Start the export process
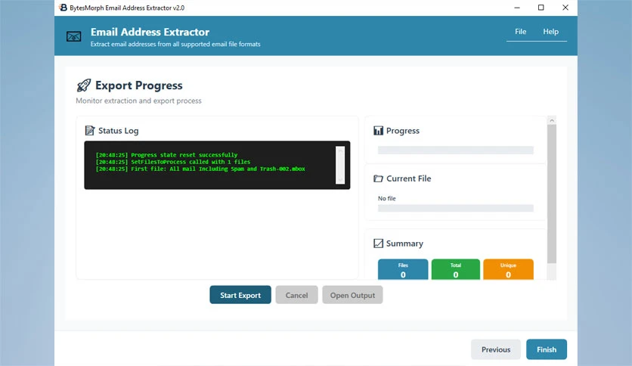Viewport: 632px width, 366px height. click(x=240, y=295)
